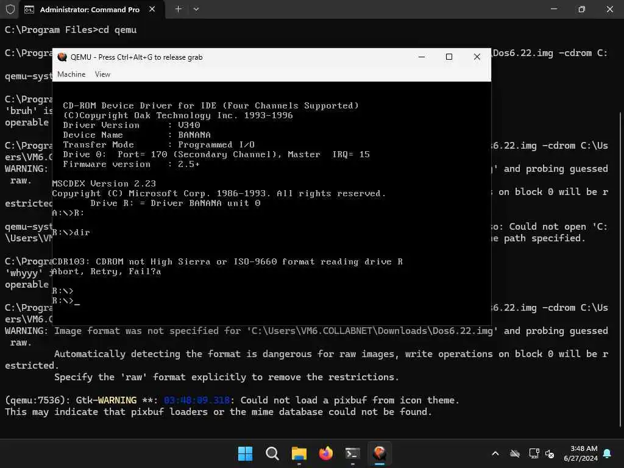Show hidden tray icons chevron
624x468 pixels.
(x=495, y=453)
